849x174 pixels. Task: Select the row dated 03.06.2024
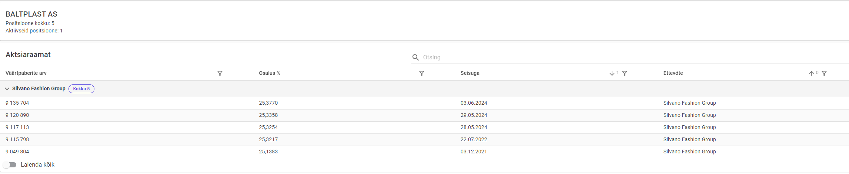tap(474, 103)
